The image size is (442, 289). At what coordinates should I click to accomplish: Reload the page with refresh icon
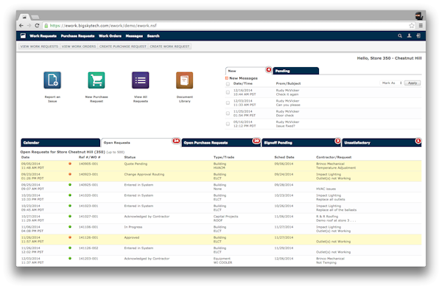point(37,25)
